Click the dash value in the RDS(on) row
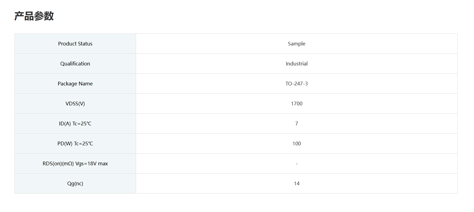Screen dimensions: 474x212 [296, 164]
